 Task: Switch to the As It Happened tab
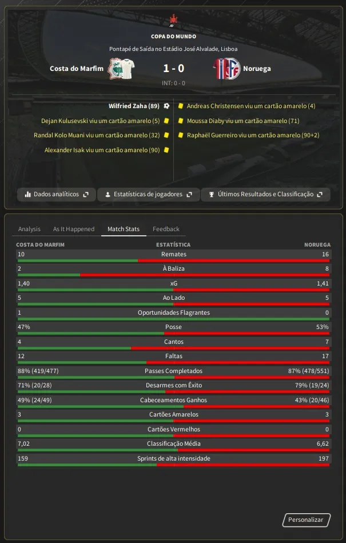tap(74, 229)
